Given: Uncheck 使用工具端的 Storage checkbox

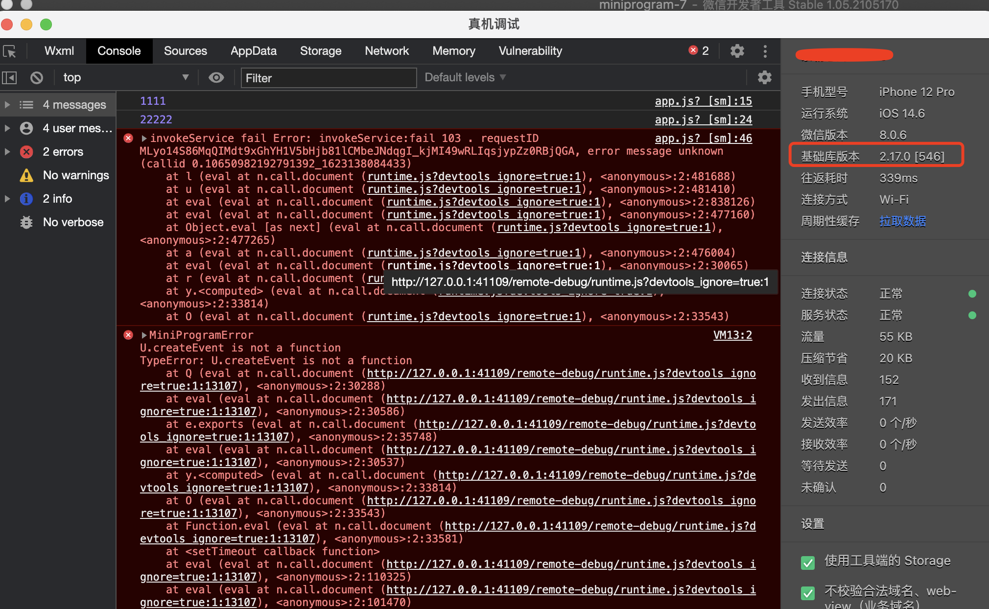Looking at the screenshot, I should 808,562.
